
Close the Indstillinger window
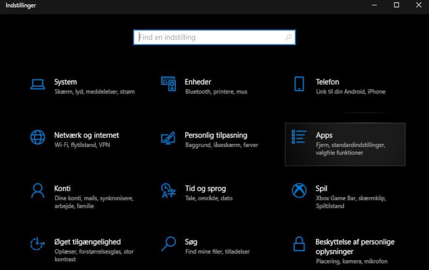(418, 5)
